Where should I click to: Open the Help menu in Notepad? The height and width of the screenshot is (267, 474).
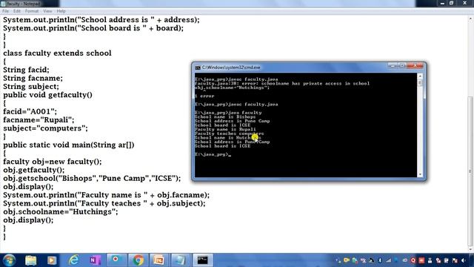pos(61,11)
